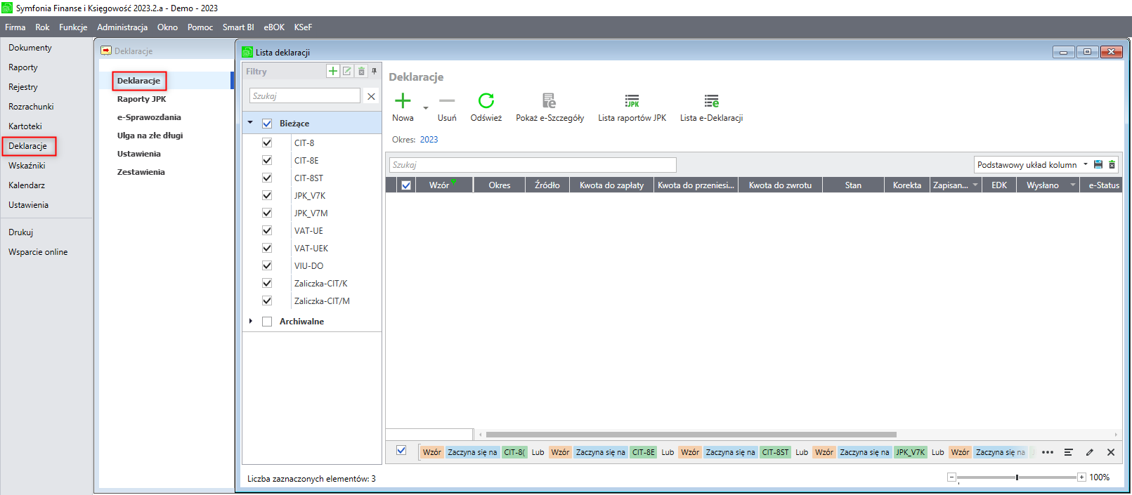
Task: Open Lista e-Deklaracji
Action: pyautogui.click(x=711, y=108)
